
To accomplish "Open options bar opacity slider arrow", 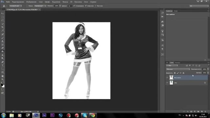I will point(60,6).
